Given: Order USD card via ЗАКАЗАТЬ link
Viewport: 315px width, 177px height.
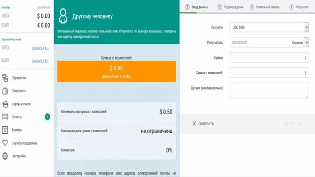Looking at the screenshot, I should [x=40, y=48].
